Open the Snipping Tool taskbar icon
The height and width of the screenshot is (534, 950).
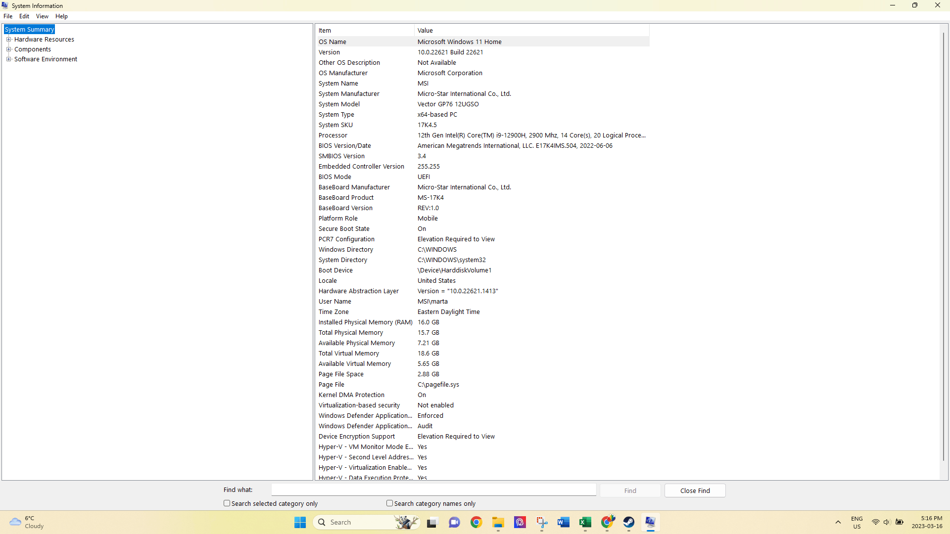[x=542, y=522]
